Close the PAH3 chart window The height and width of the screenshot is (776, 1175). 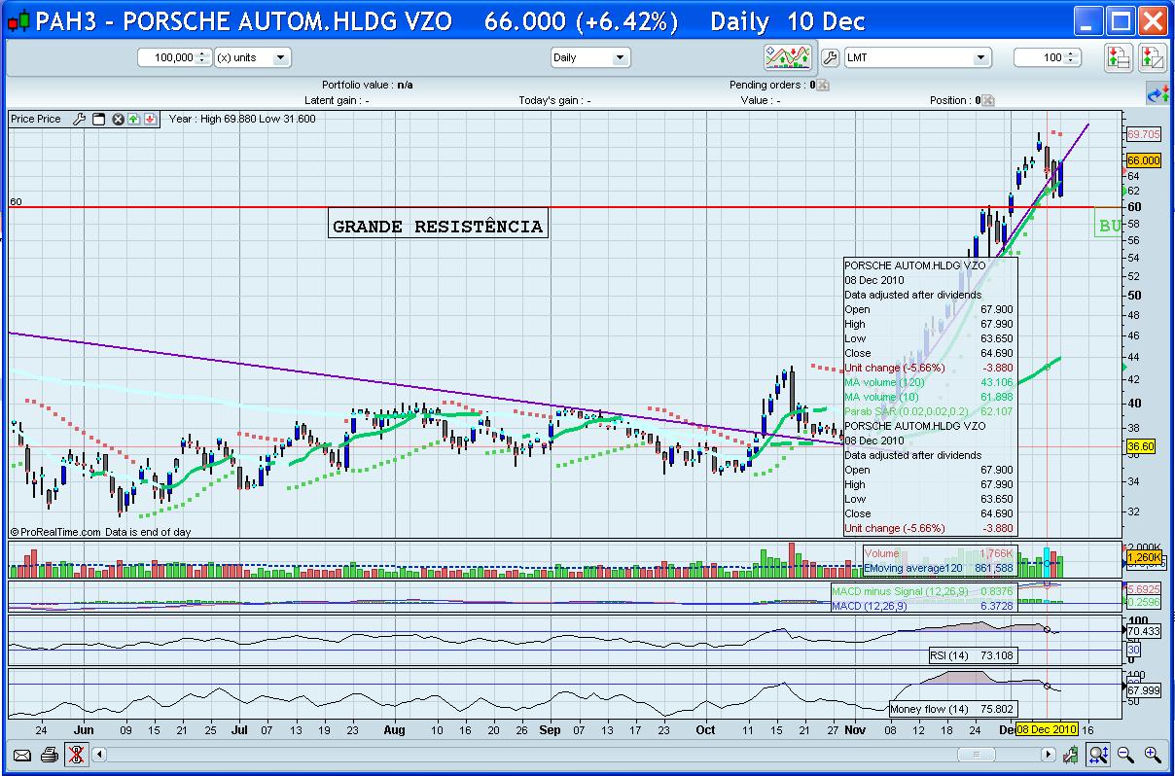pyautogui.click(x=1154, y=21)
